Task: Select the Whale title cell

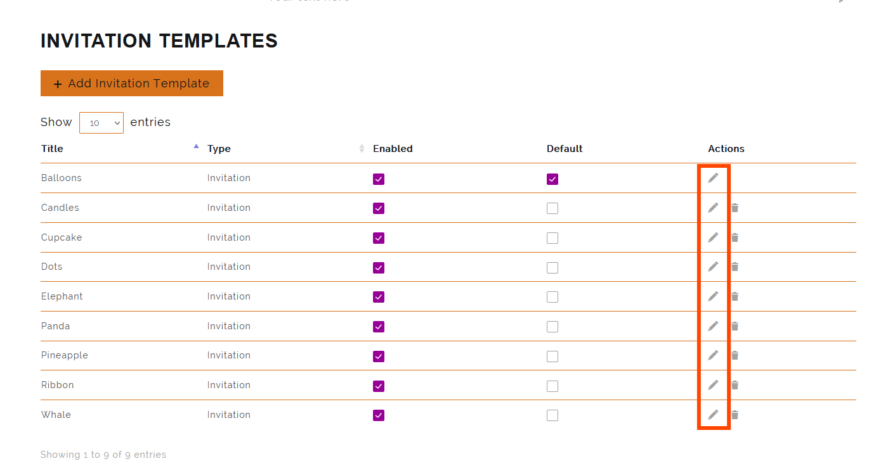Action: pyautogui.click(x=56, y=415)
